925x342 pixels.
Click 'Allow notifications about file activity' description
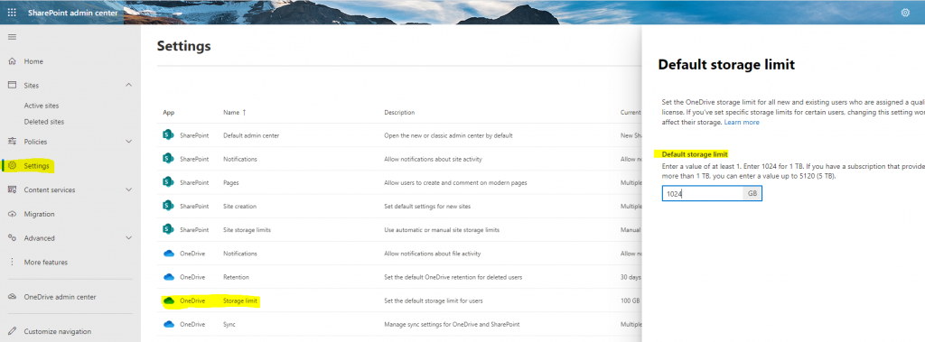pos(433,254)
